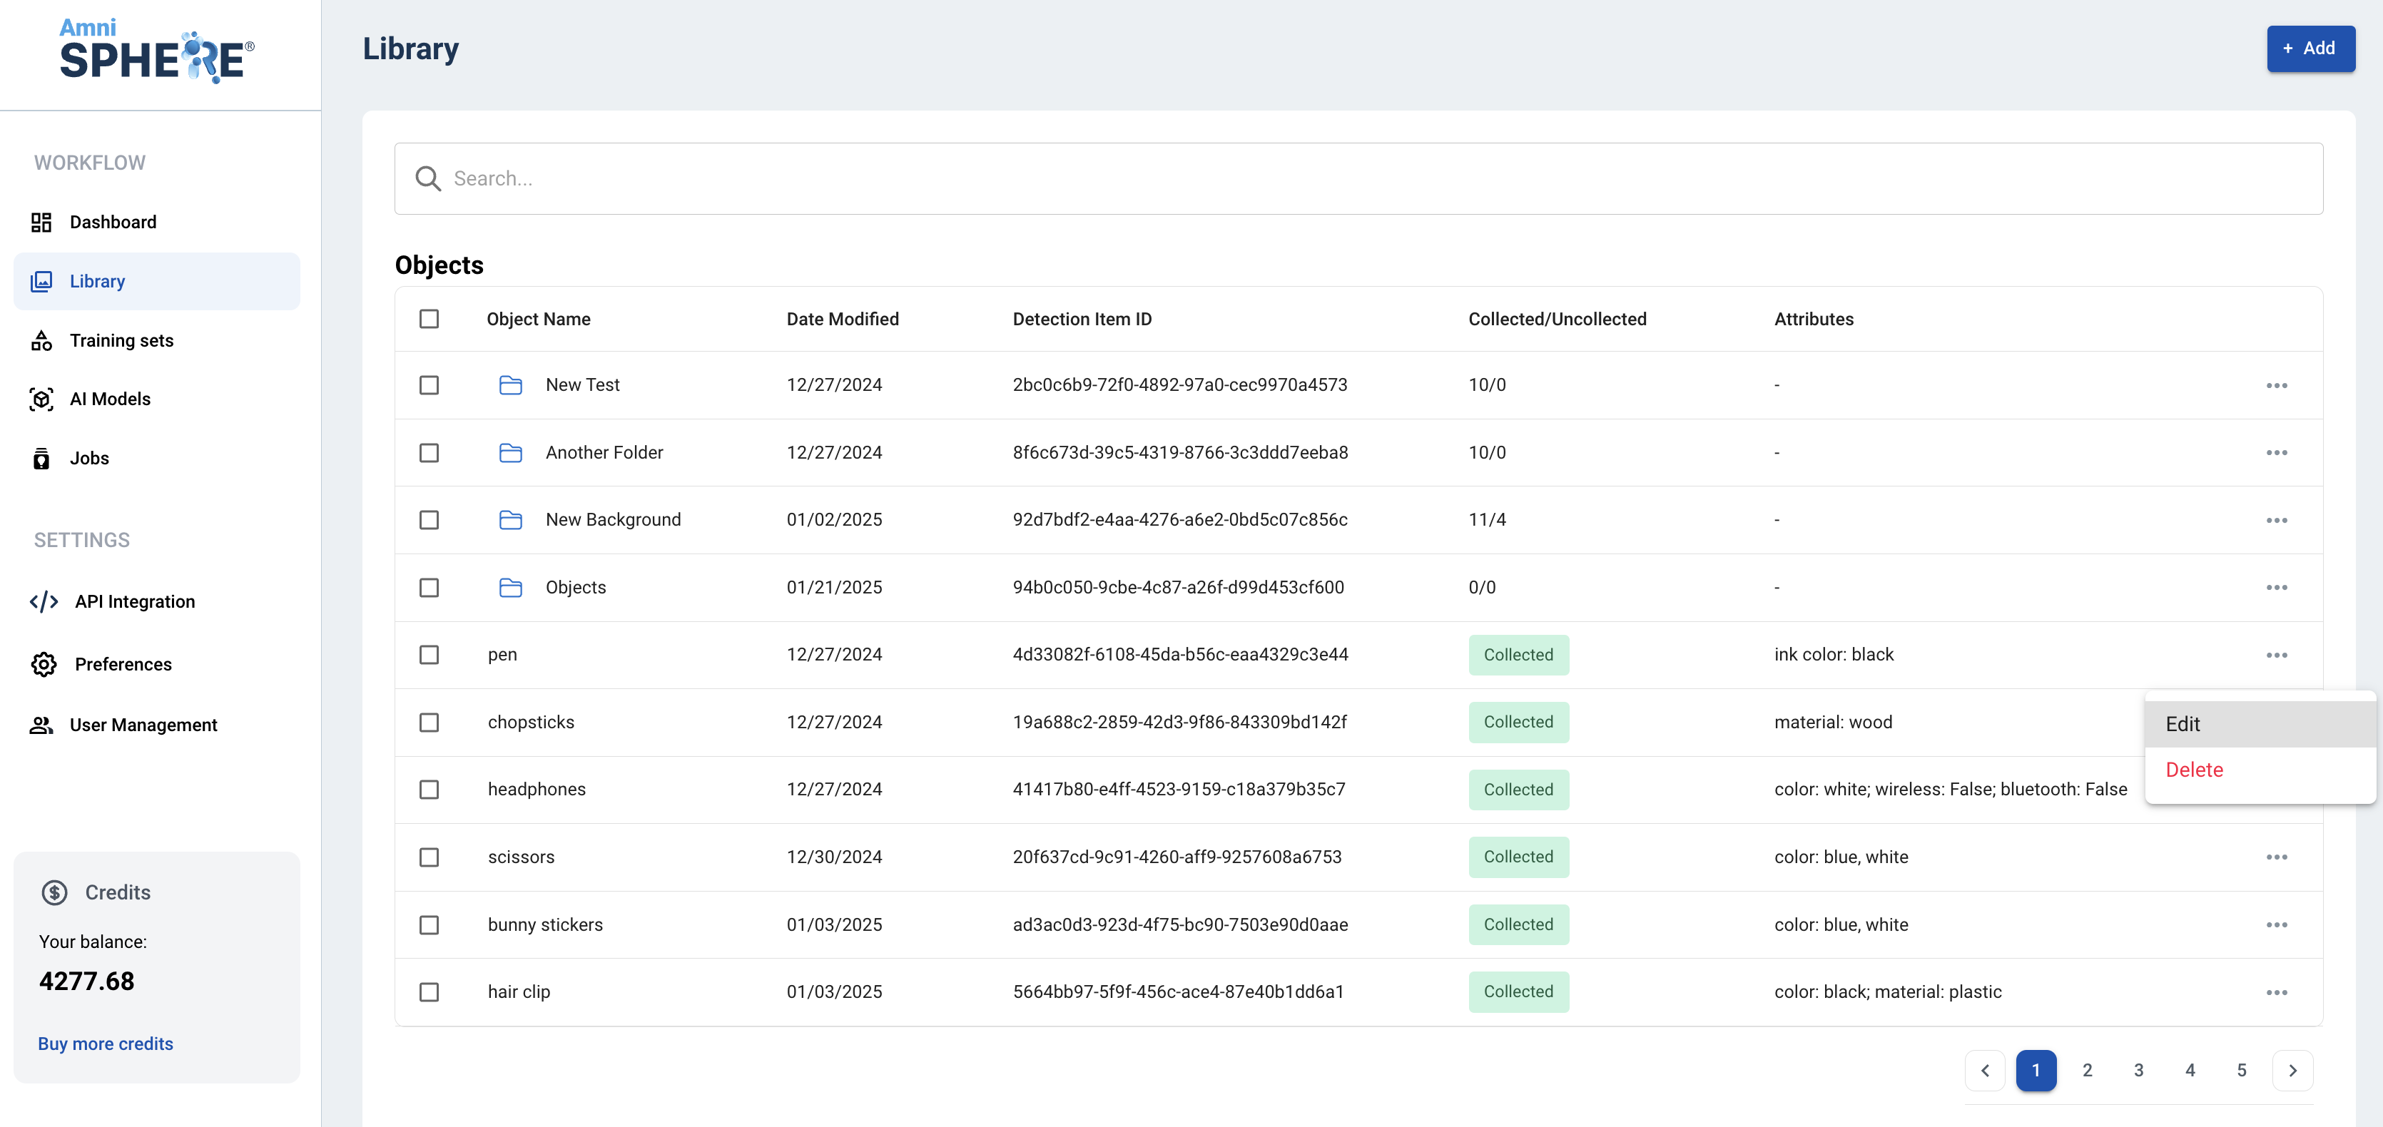Open the AI Models icon
The image size is (2383, 1127).
pyautogui.click(x=41, y=399)
